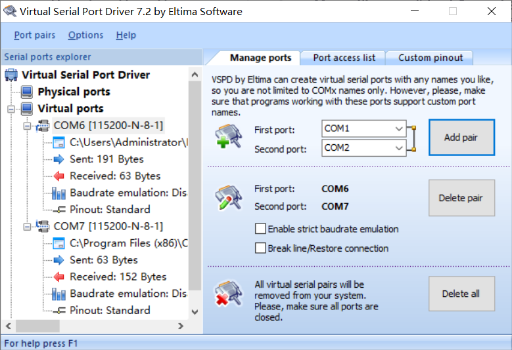Click the application window icon under COM6

click(58, 143)
